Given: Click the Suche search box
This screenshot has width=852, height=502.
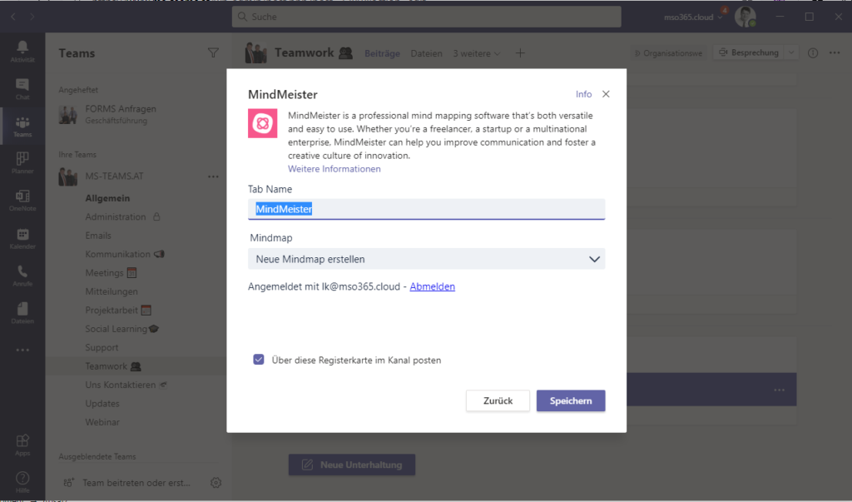Looking at the screenshot, I should click(427, 17).
